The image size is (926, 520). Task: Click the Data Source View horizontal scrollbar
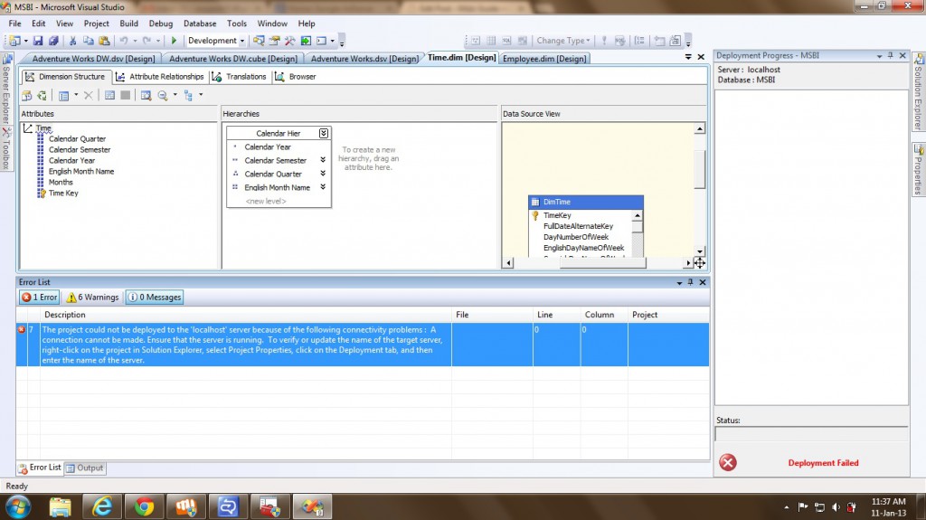597,263
